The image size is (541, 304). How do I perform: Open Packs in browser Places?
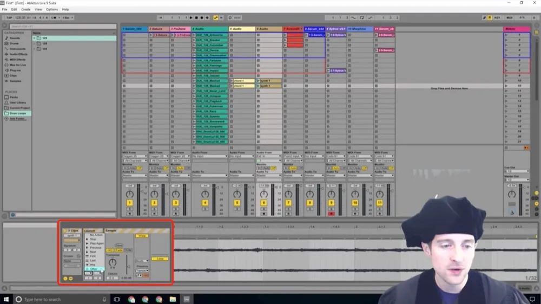14,97
